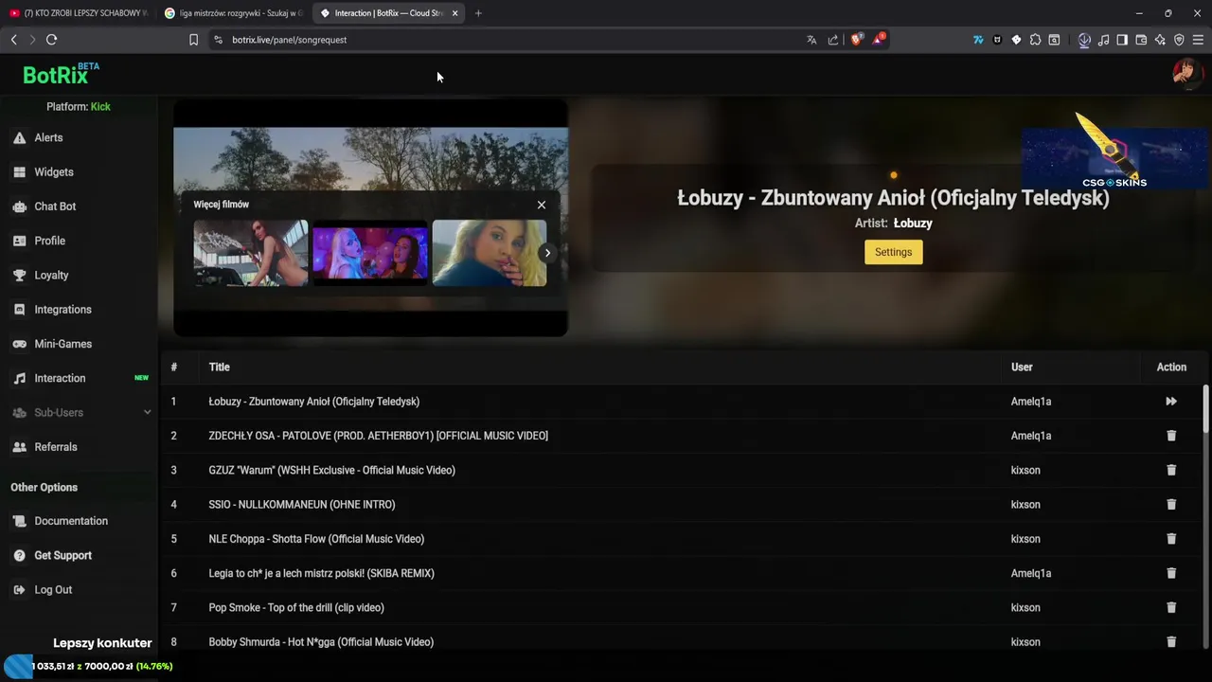Click the Interaction music note icon
This screenshot has width=1212, height=682.
[x=19, y=378]
